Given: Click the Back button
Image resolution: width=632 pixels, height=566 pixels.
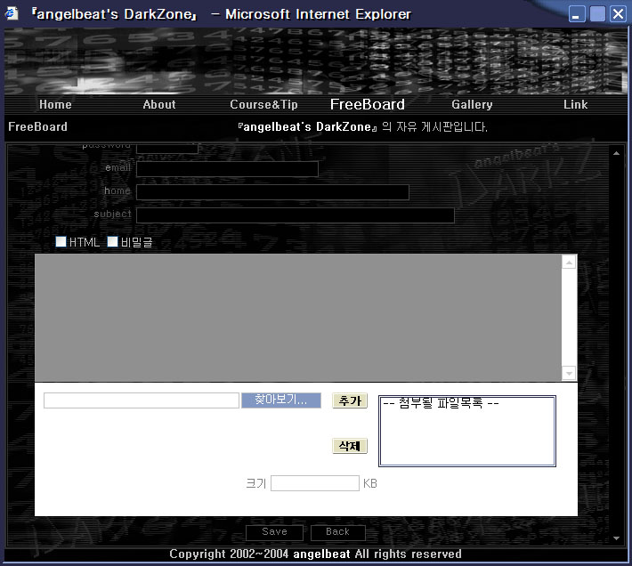Looking at the screenshot, I should point(337,532).
